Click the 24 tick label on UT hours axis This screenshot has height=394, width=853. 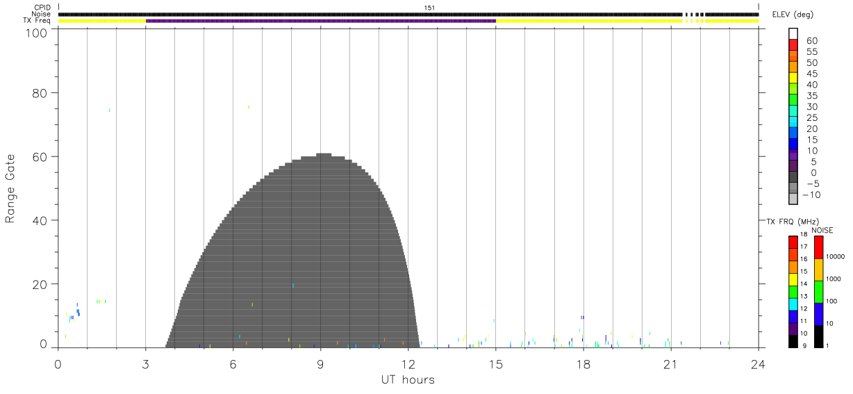pos(759,363)
